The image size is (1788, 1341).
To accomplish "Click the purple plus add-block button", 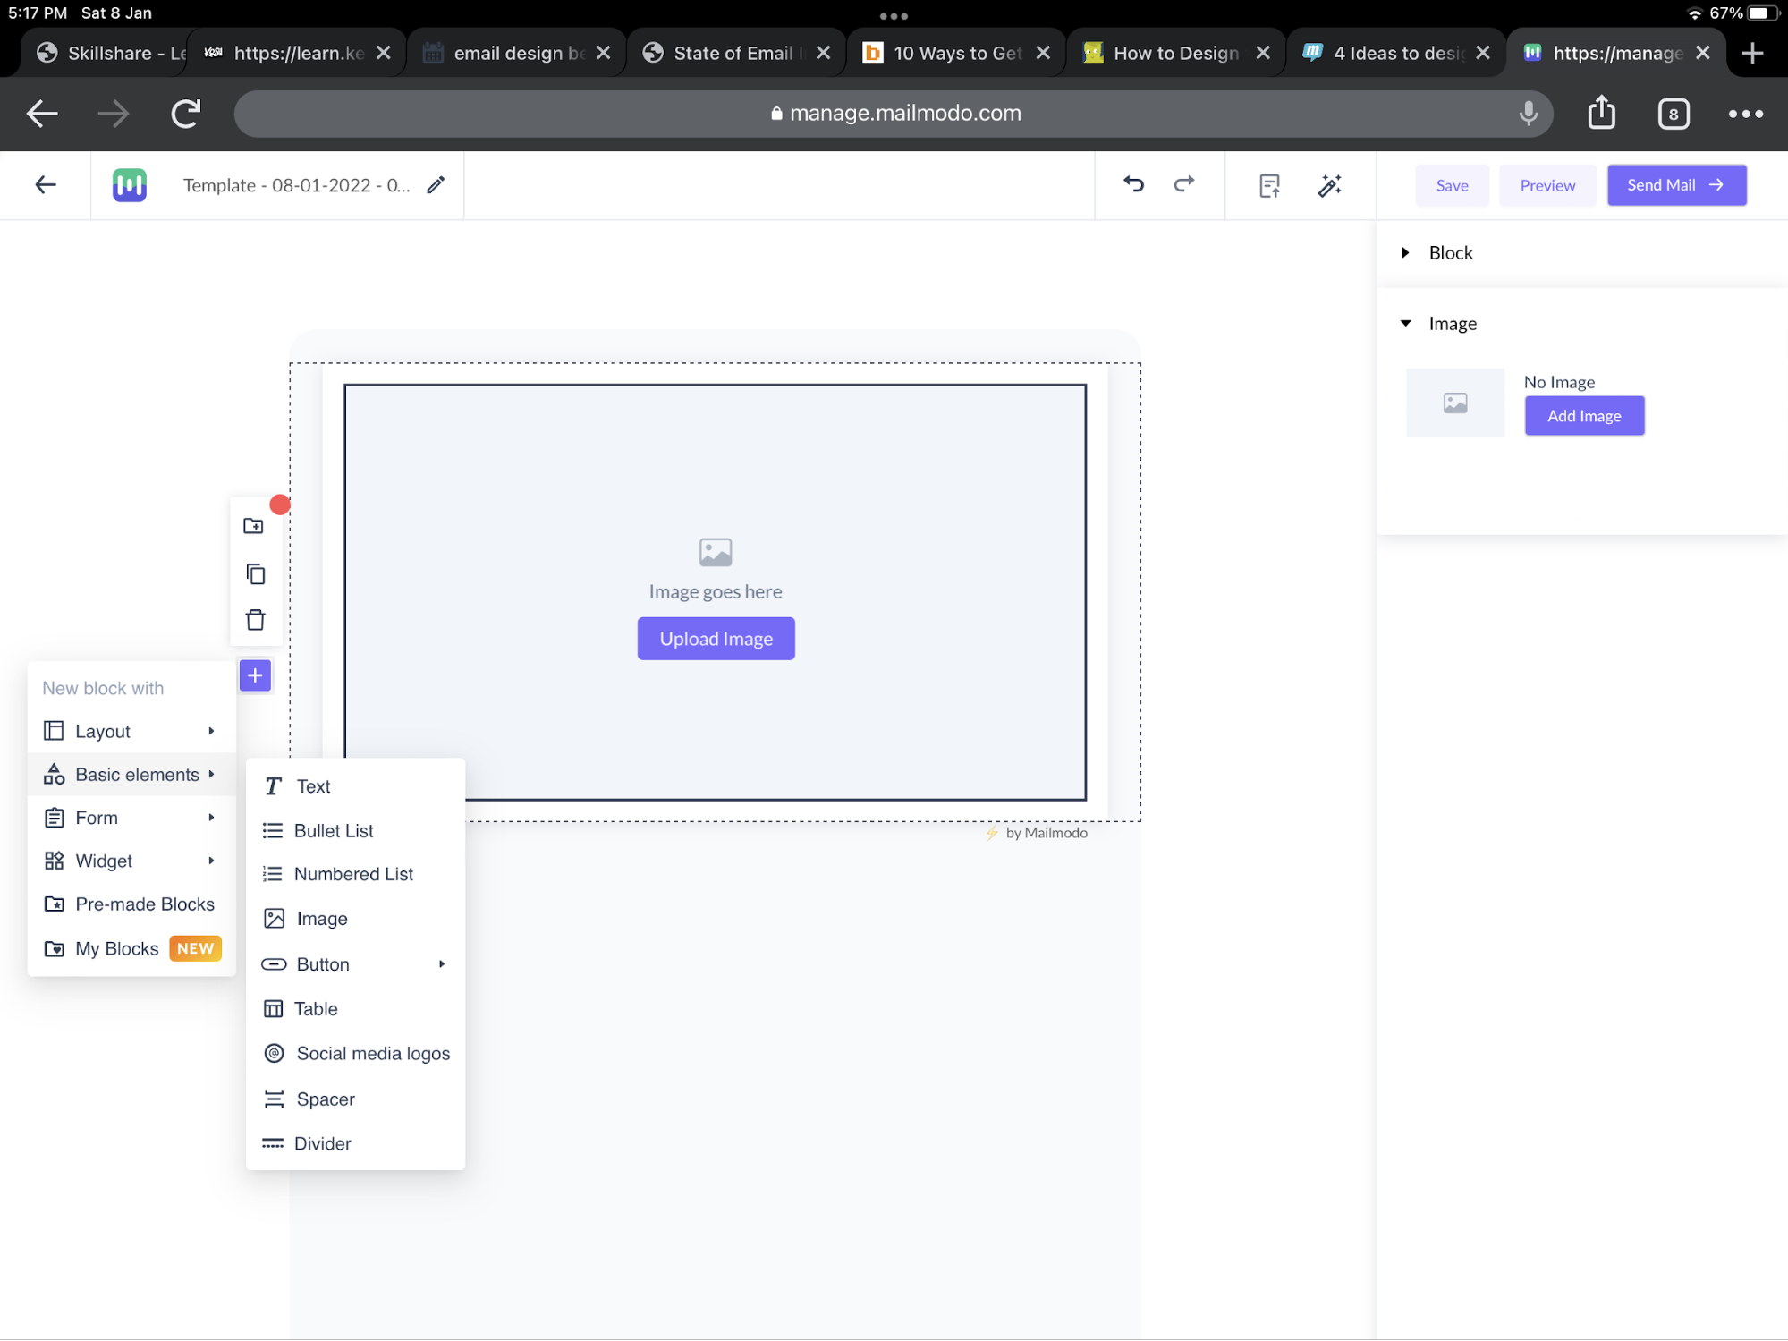I will pos(255,675).
